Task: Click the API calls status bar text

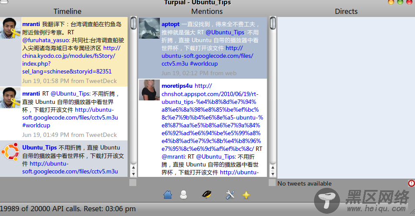Action: coord(68,209)
